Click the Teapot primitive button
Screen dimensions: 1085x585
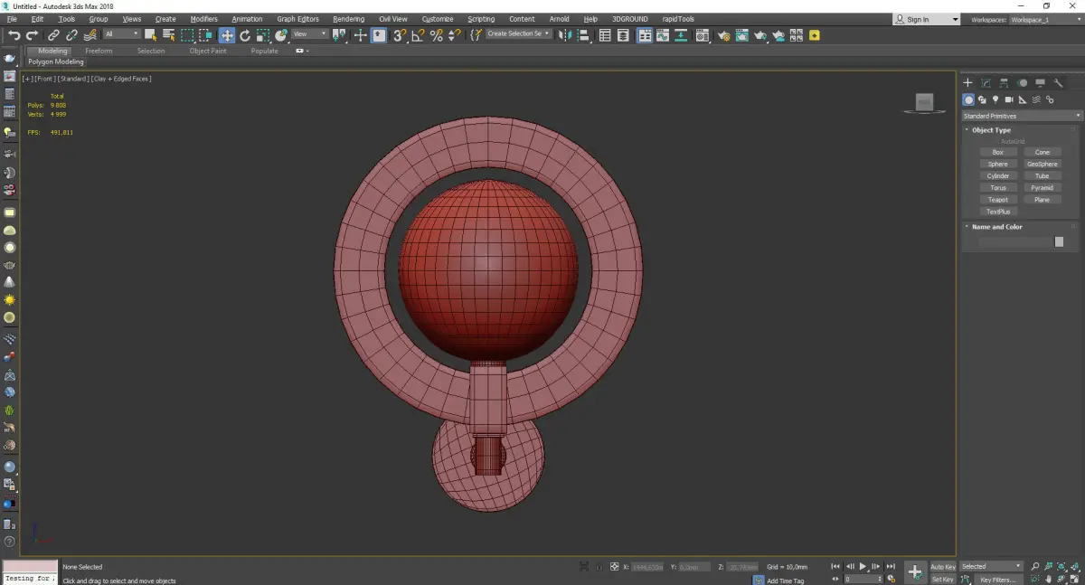pyautogui.click(x=997, y=200)
